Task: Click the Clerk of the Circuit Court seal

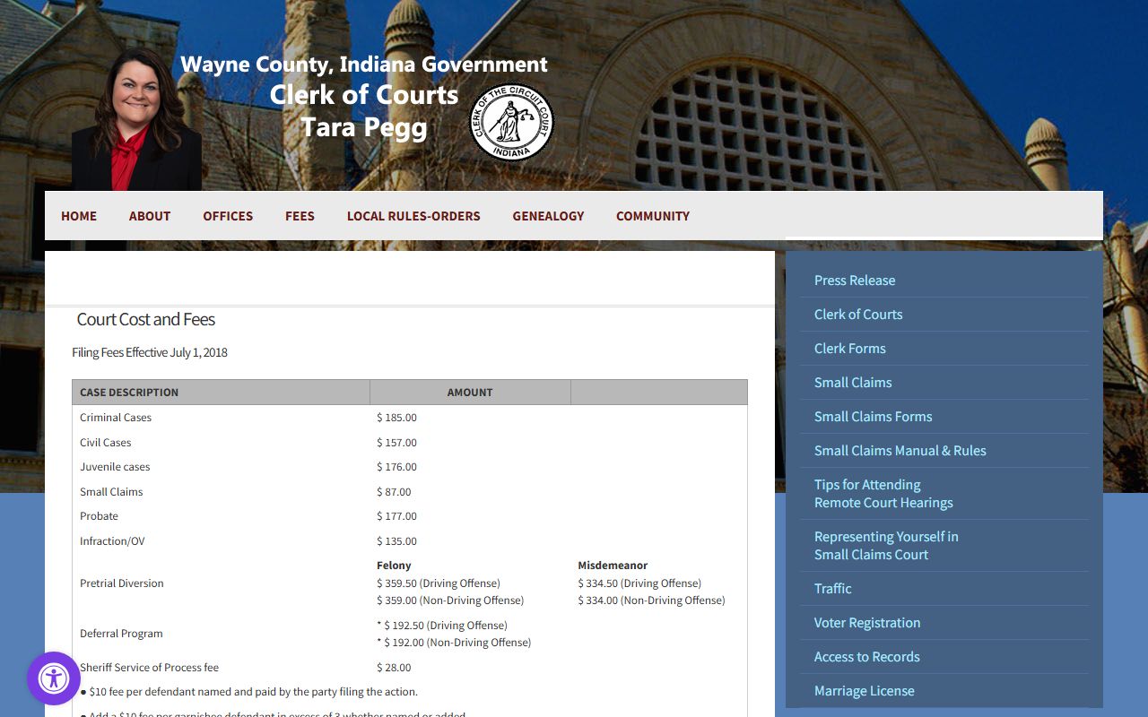Action: 512,122
